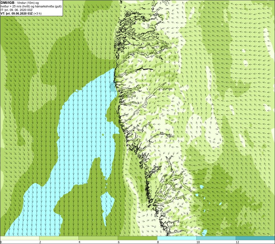275x244 pixels.
Task: Click the 'VT: þri. 09.06.2020 03Z' valid time
Action: coord(17,13)
